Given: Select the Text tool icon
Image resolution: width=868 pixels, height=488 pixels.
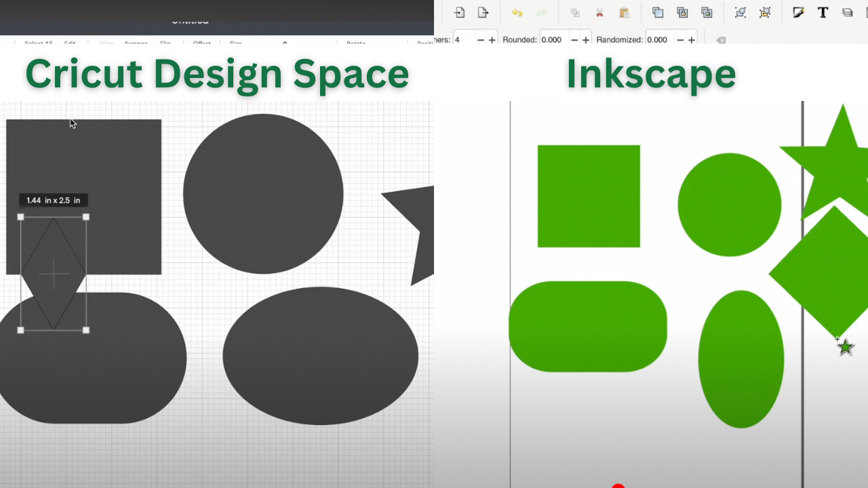Looking at the screenshot, I should (x=823, y=12).
